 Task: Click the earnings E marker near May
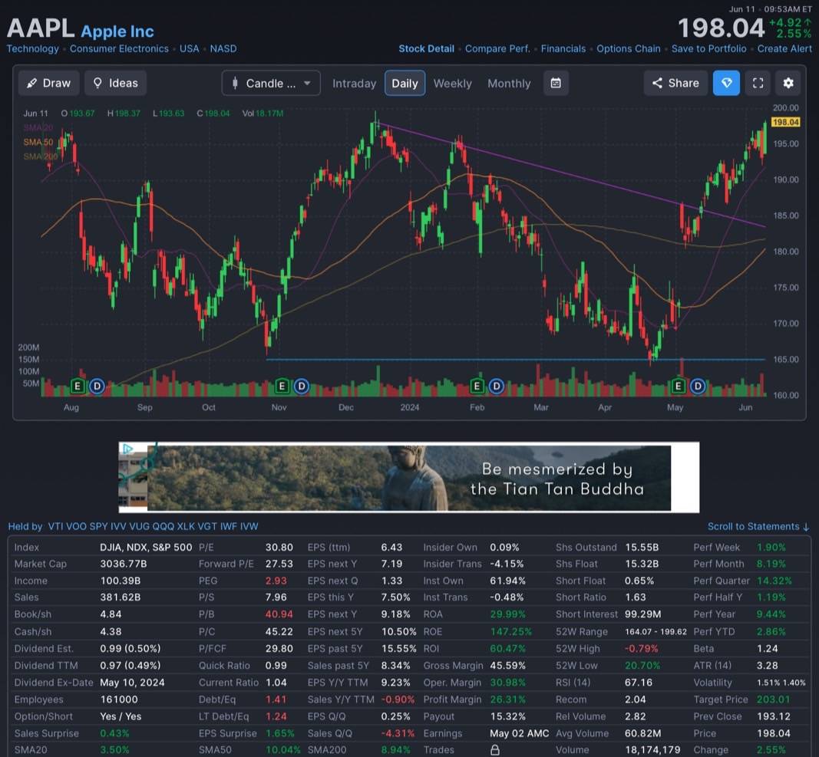tap(678, 387)
